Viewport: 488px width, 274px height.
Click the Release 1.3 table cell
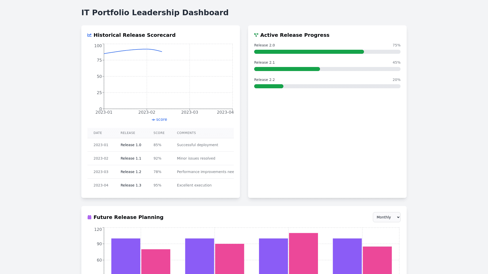point(131,185)
